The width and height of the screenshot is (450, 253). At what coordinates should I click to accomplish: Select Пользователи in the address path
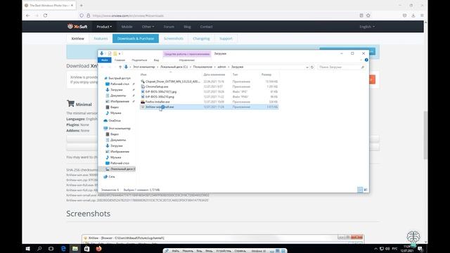coord(202,67)
